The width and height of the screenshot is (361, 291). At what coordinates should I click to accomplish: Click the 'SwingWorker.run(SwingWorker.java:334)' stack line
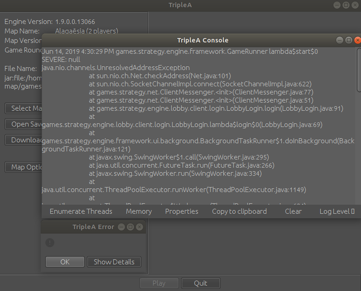175,174
